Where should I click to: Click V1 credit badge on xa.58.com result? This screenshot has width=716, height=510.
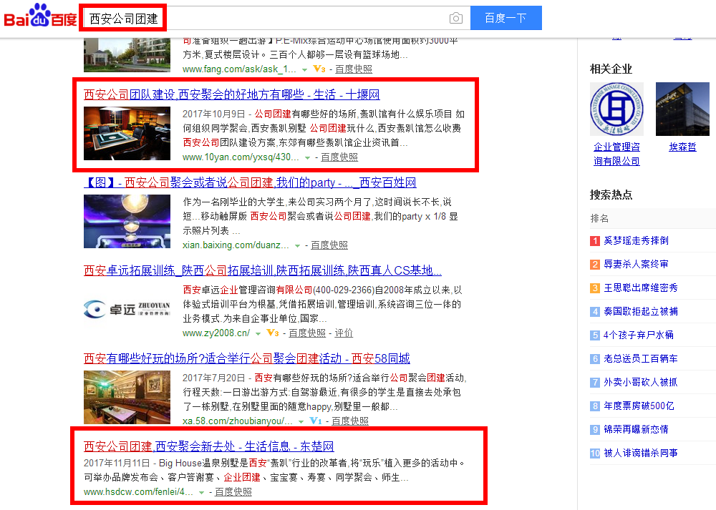click(x=316, y=421)
